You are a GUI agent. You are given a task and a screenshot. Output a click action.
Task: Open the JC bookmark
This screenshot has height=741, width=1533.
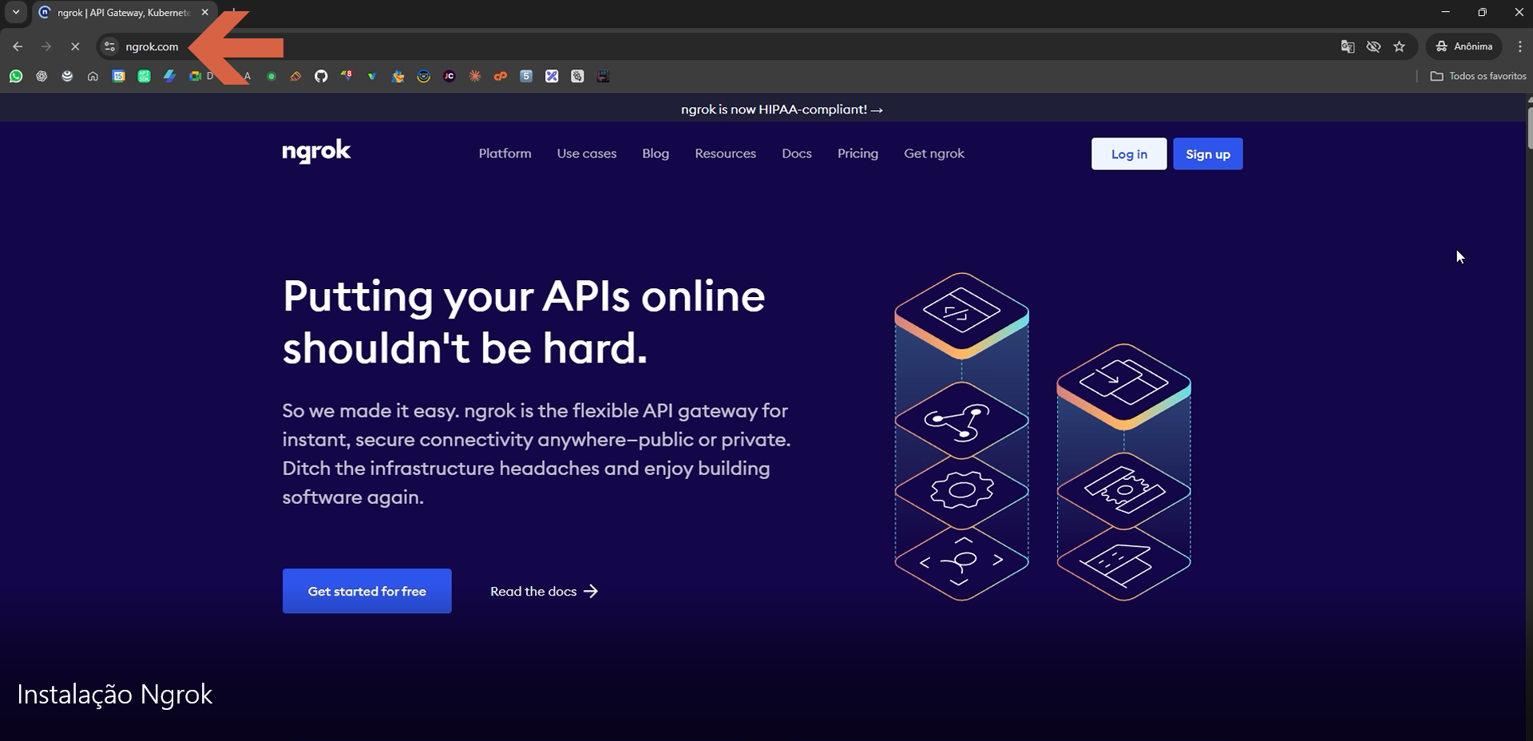coord(450,76)
